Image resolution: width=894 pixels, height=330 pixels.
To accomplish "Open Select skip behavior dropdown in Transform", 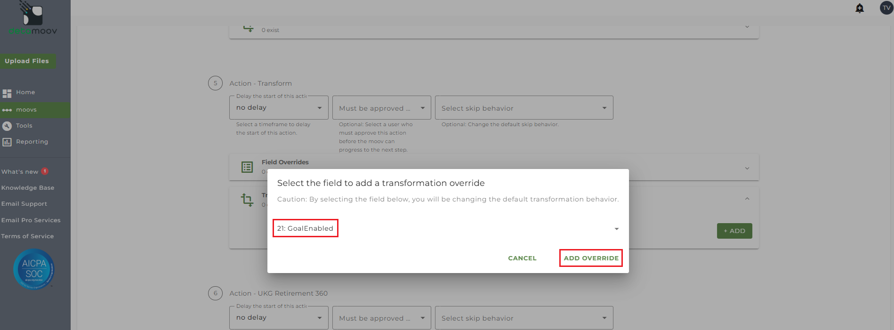I will pyautogui.click(x=524, y=108).
